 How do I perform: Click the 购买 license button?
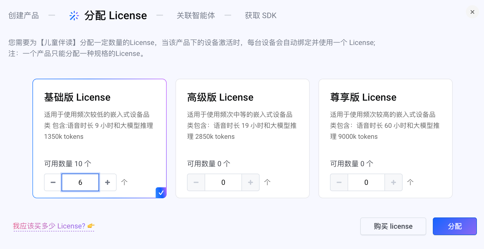(393, 226)
